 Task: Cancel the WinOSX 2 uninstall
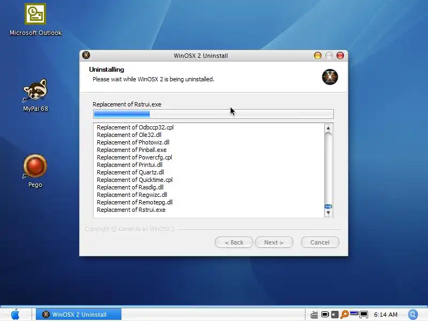(x=320, y=242)
